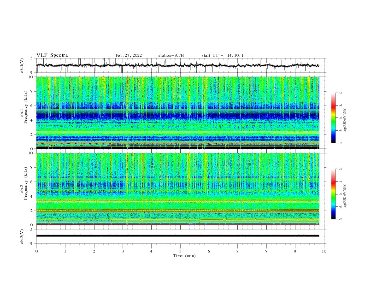
Task: Click time axis tick label '6'
Action: coord(209,251)
